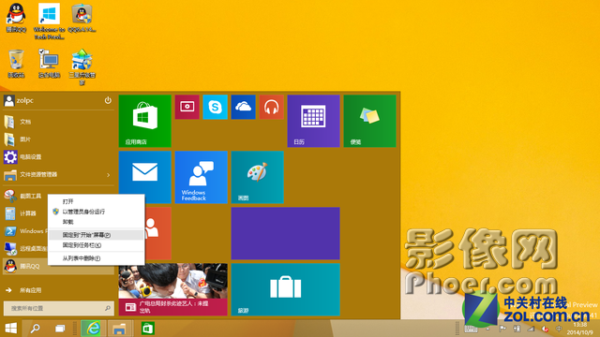Open the Windows Feedback tile
The image size is (600, 337).
(201, 177)
